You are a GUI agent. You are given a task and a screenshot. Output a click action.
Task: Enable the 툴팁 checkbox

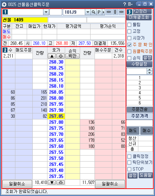pos(129,25)
